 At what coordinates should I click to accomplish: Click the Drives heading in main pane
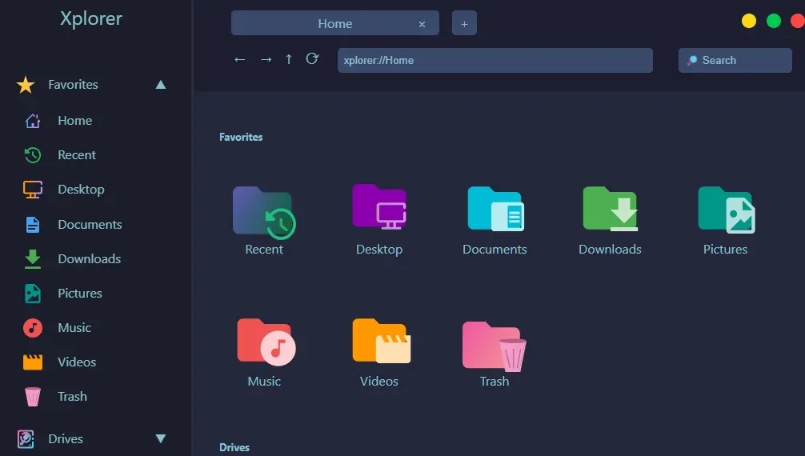pos(234,447)
